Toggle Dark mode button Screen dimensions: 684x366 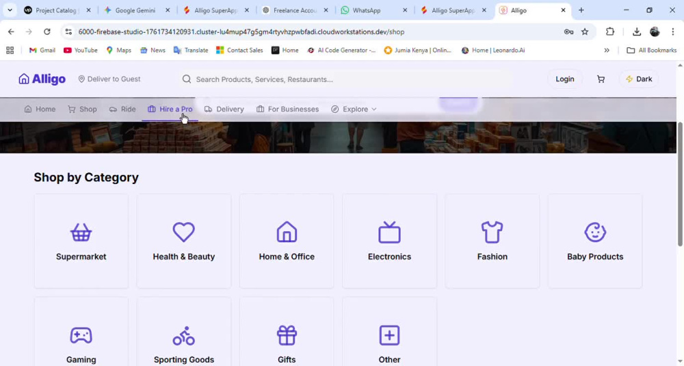pos(639,79)
